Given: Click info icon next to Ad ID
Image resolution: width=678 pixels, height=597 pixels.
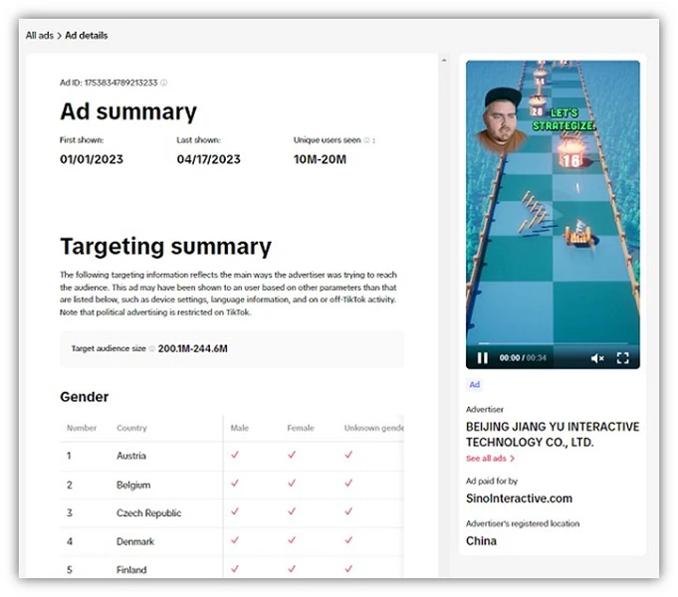Looking at the screenshot, I should 164,83.
